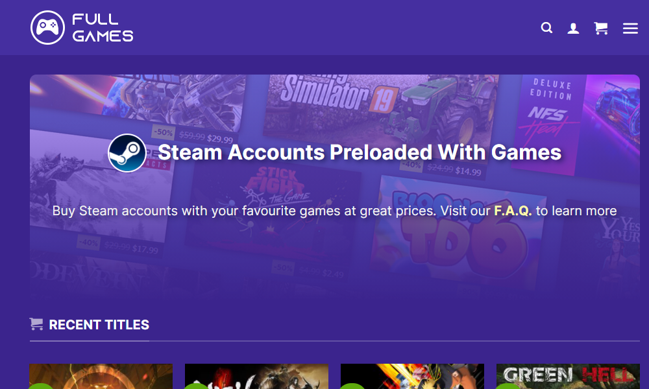Click the FULL GAMES logo text
Image resolution: width=649 pixels, height=389 pixels.
coord(103,28)
